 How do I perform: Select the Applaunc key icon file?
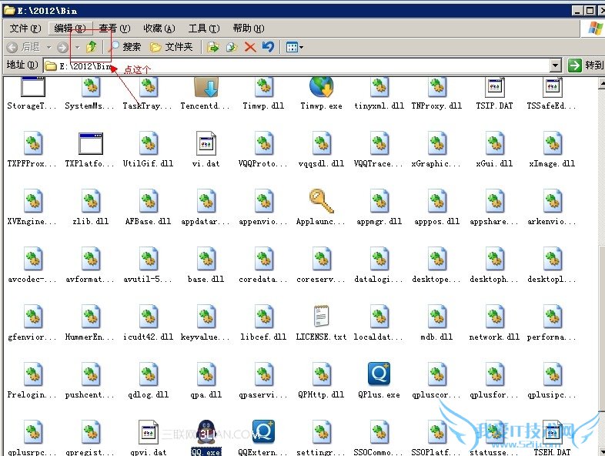[321, 203]
